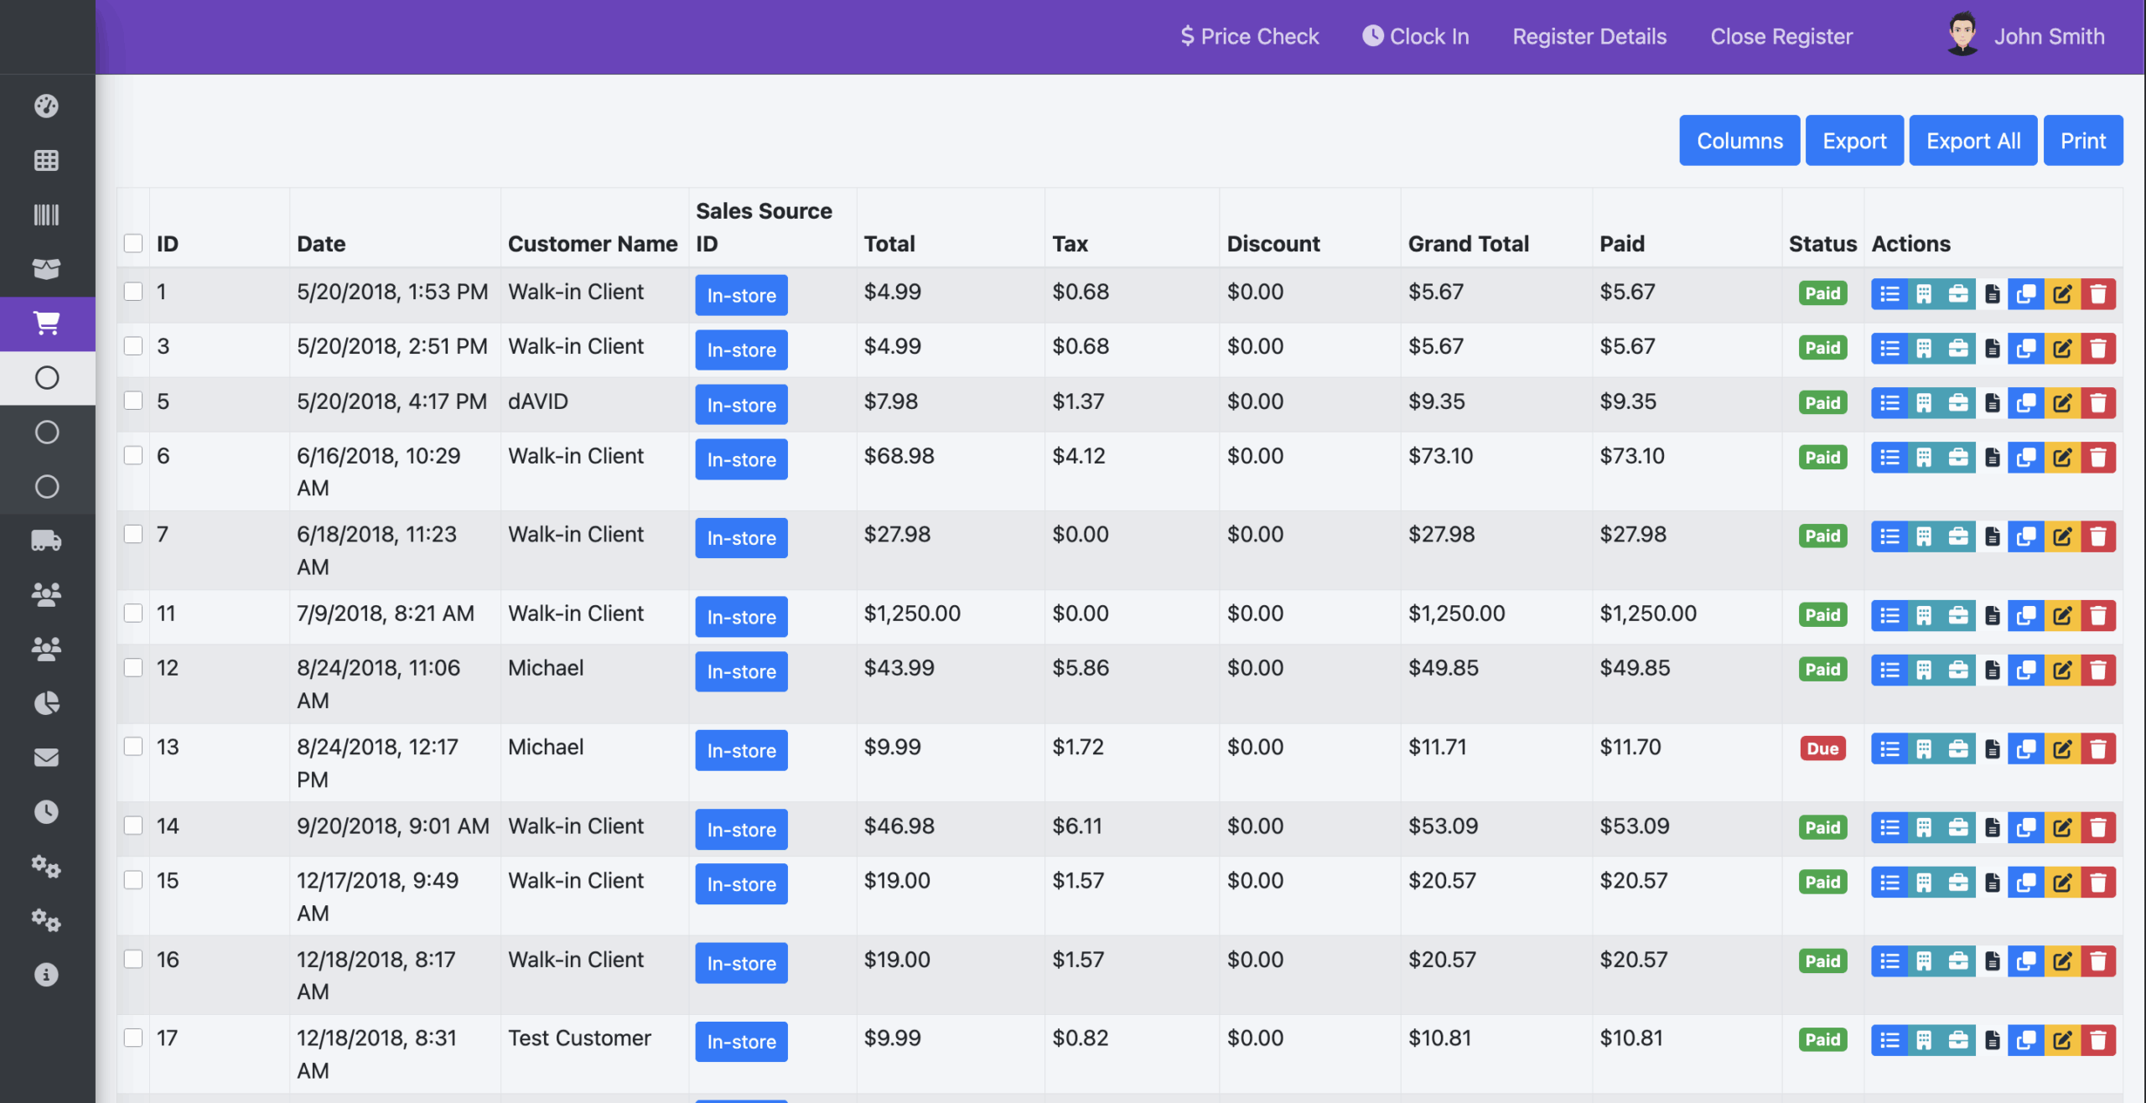Screen dimensions: 2146x1103
Task: Check the select-all header checkbox
Action: pyautogui.click(x=133, y=243)
